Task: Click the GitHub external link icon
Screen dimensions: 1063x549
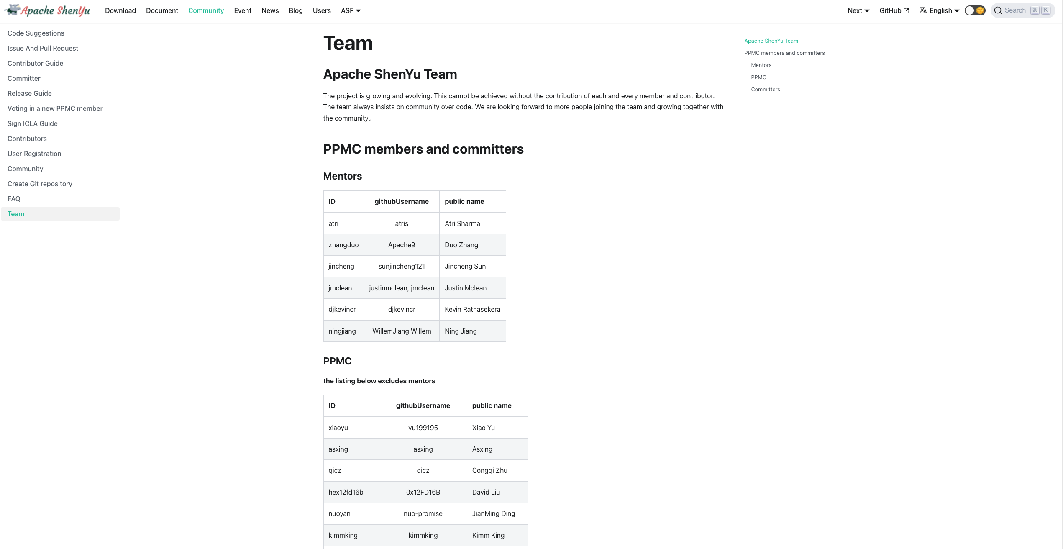Action: click(x=907, y=10)
